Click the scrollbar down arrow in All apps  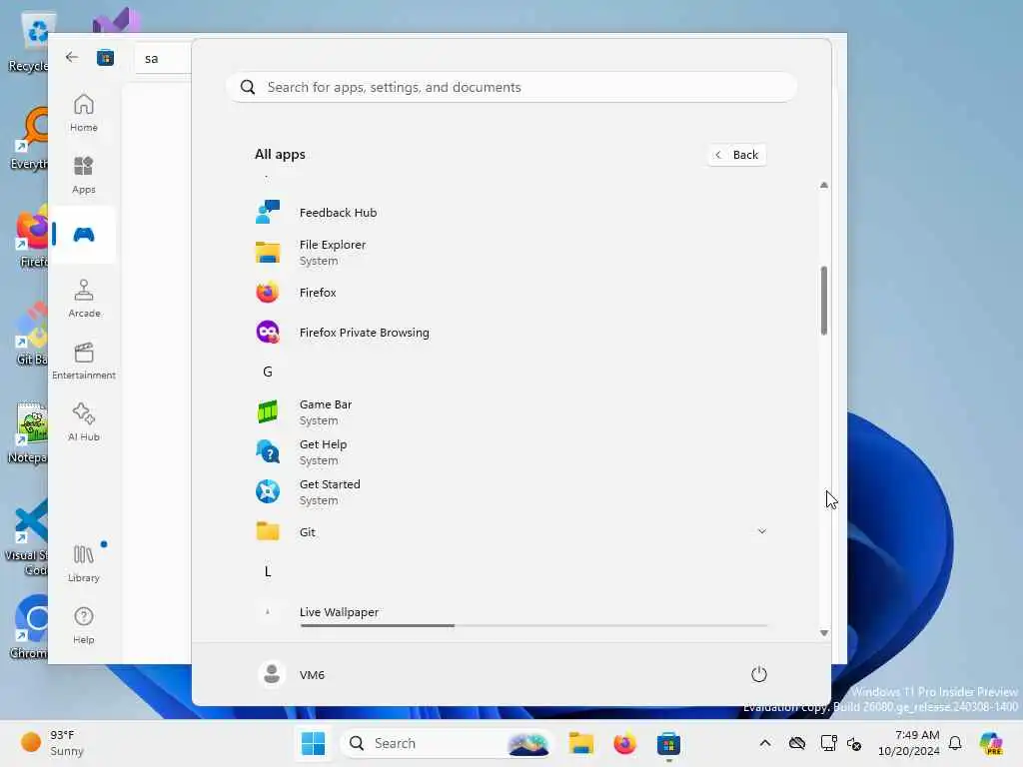(824, 632)
